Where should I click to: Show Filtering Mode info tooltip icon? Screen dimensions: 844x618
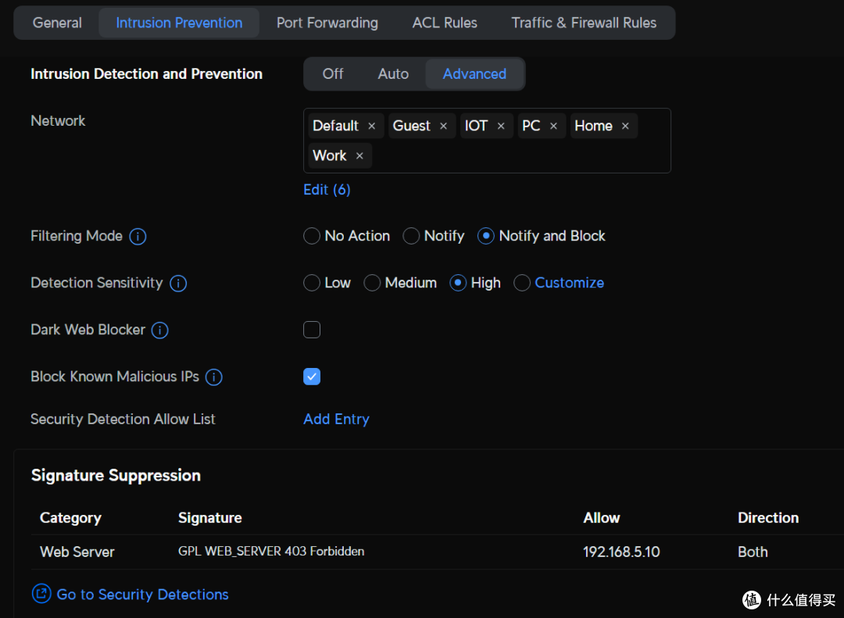coord(138,236)
